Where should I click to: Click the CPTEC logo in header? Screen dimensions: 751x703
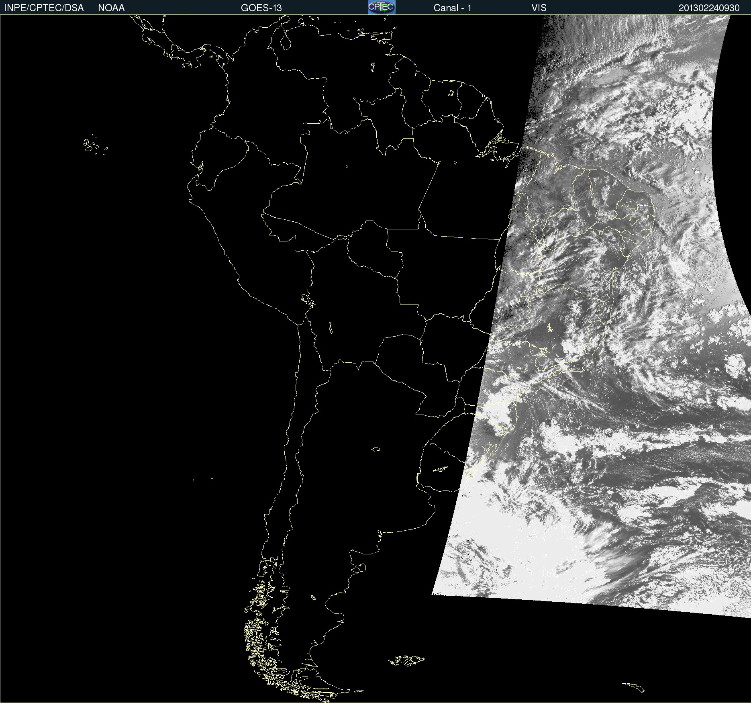pyautogui.click(x=382, y=7)
